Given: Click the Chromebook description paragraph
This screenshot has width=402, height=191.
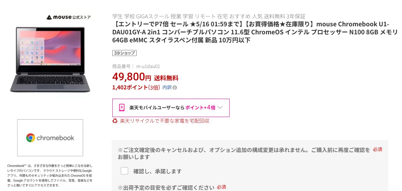Looking at the screenshot, I should pos(49,175).
